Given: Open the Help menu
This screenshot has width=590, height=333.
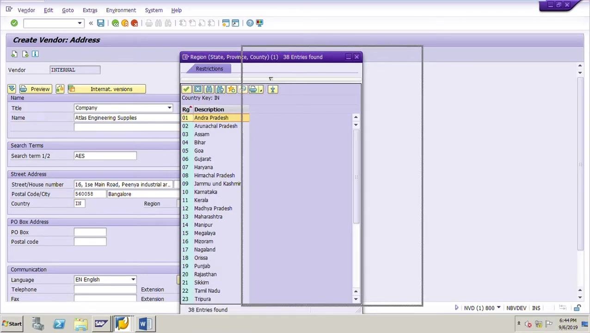Looking at the screenshot, I should point(176,10).
